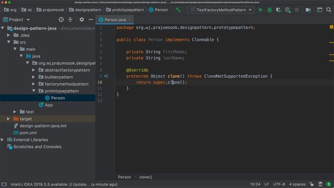Open the inspections profile icon in status bar

click(320, 184)
